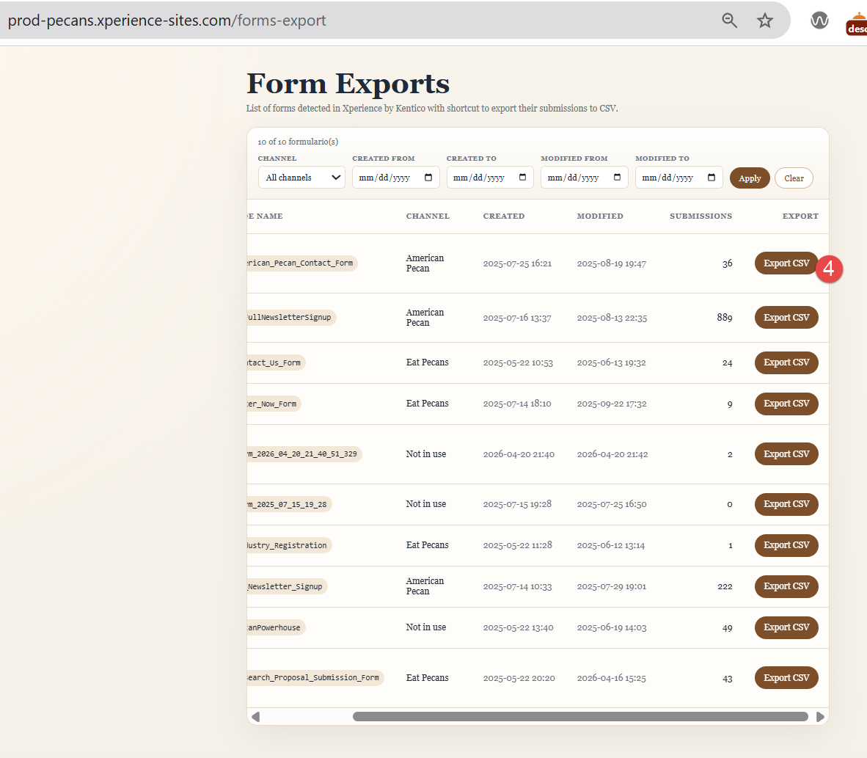Click the horizontal scrollbar right arrow
Image resolution: width=867 pixels, height=758 pixels.
pos(820,716)
